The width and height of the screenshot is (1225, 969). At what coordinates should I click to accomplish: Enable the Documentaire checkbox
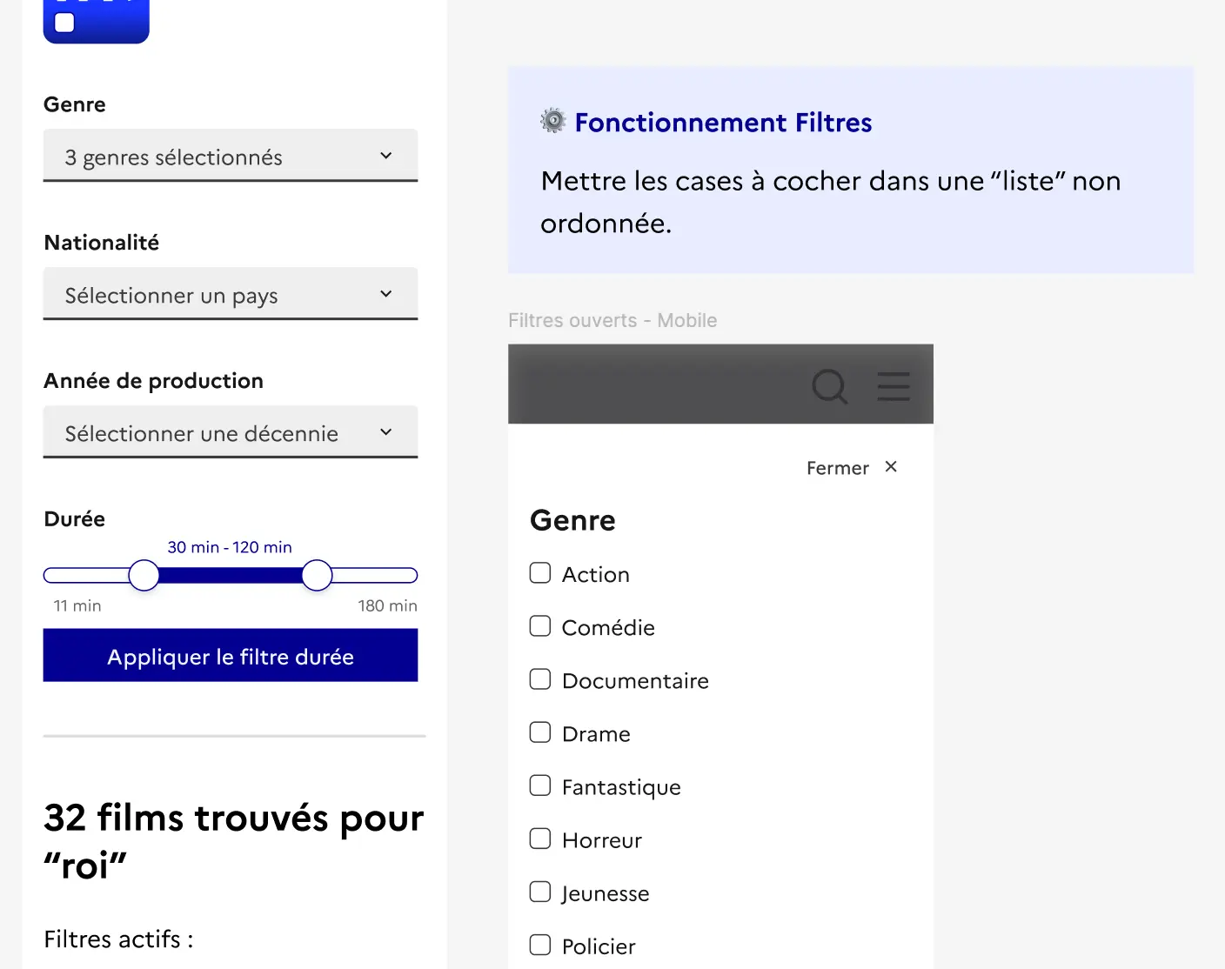[540, 679]
